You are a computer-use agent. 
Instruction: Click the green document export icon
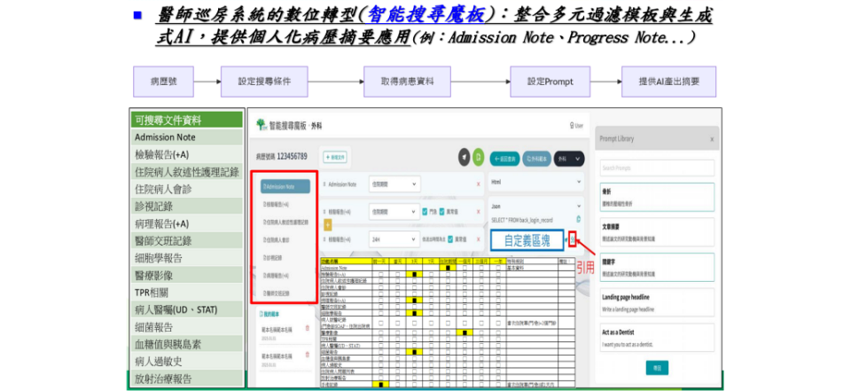pyautogui.click(x=479, y=157)
